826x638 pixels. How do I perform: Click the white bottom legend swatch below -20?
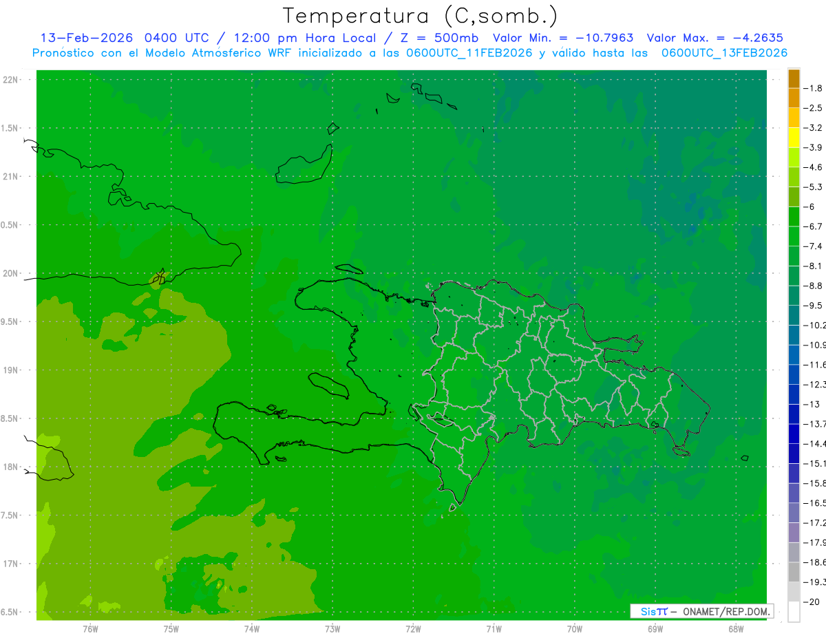click(794, 612)
